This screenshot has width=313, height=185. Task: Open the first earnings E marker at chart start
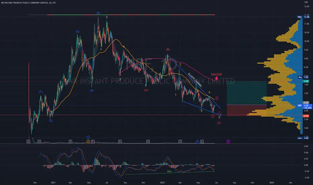pyautogui.click(x=28, y=141)
